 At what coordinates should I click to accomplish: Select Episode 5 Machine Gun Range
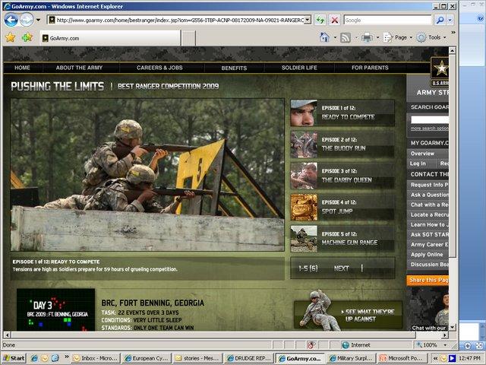pos(342,239)
